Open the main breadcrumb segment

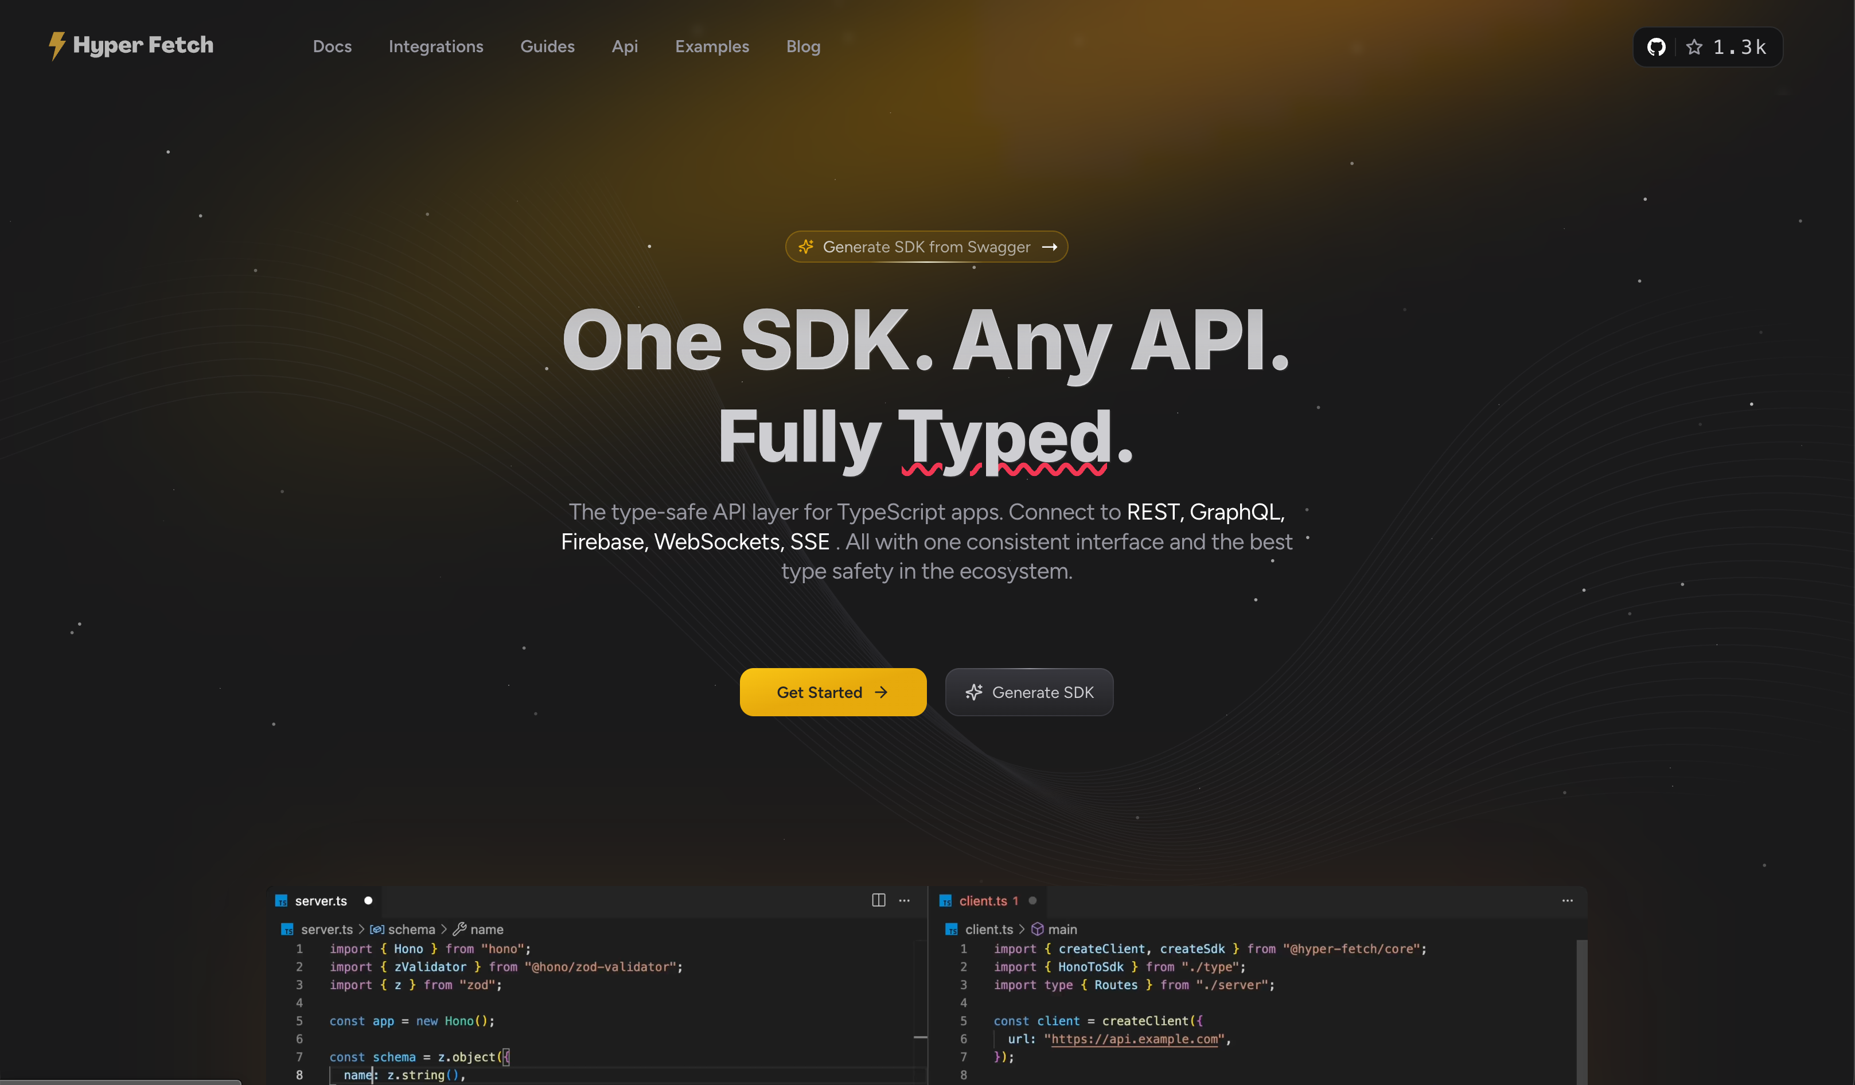point(1062,930)
